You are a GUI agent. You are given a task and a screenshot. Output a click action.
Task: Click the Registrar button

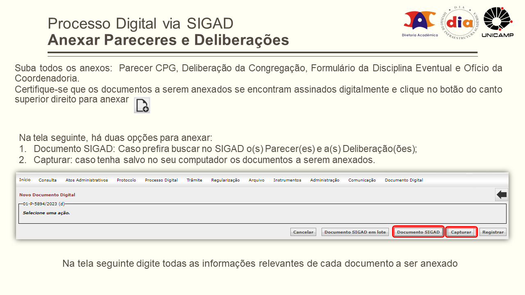click(x=493, y=232)
